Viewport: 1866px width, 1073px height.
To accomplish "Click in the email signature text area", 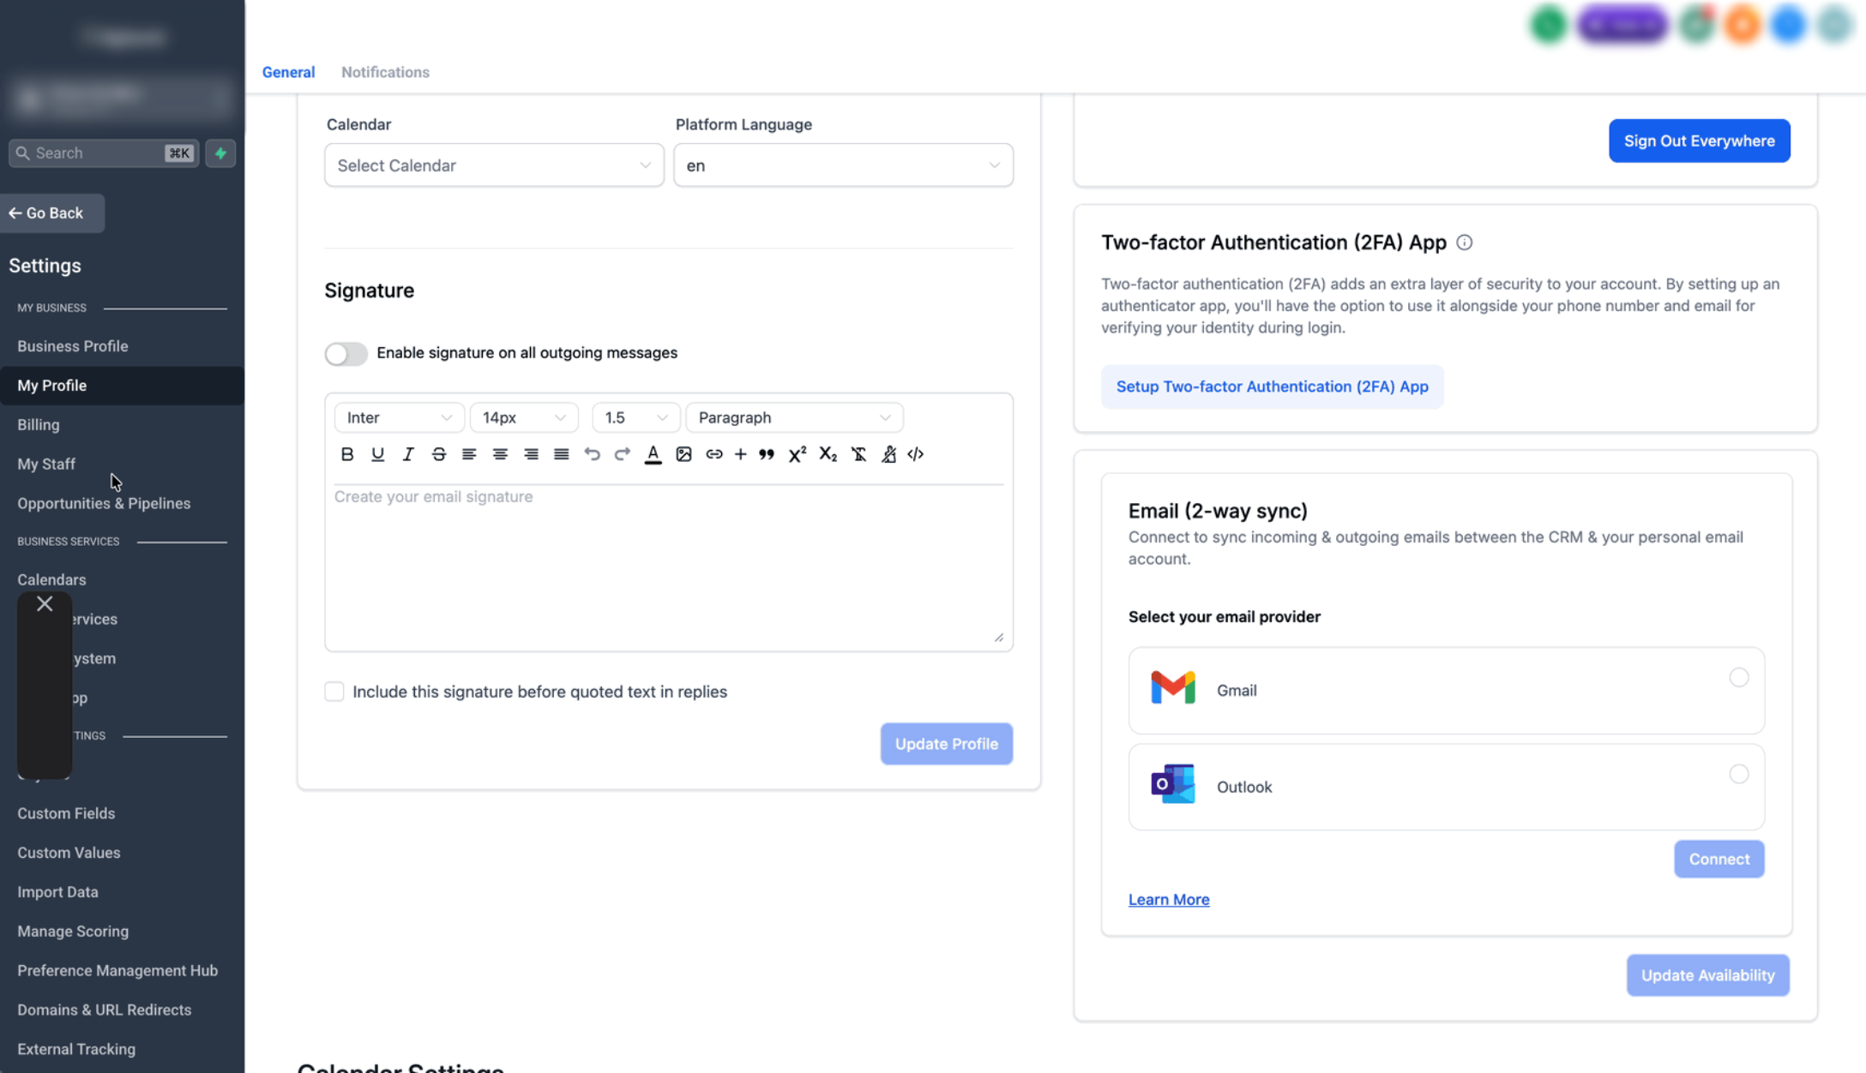I will click(669, 566).
